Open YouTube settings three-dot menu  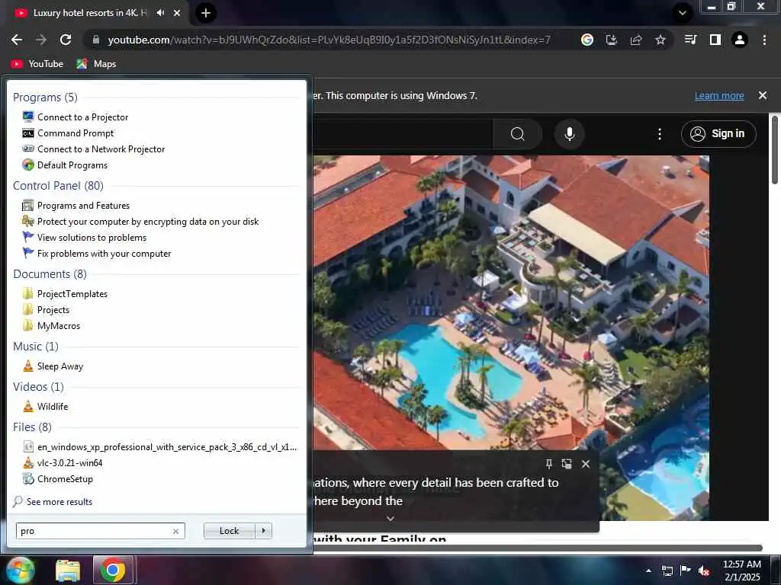tap(660, 134)
